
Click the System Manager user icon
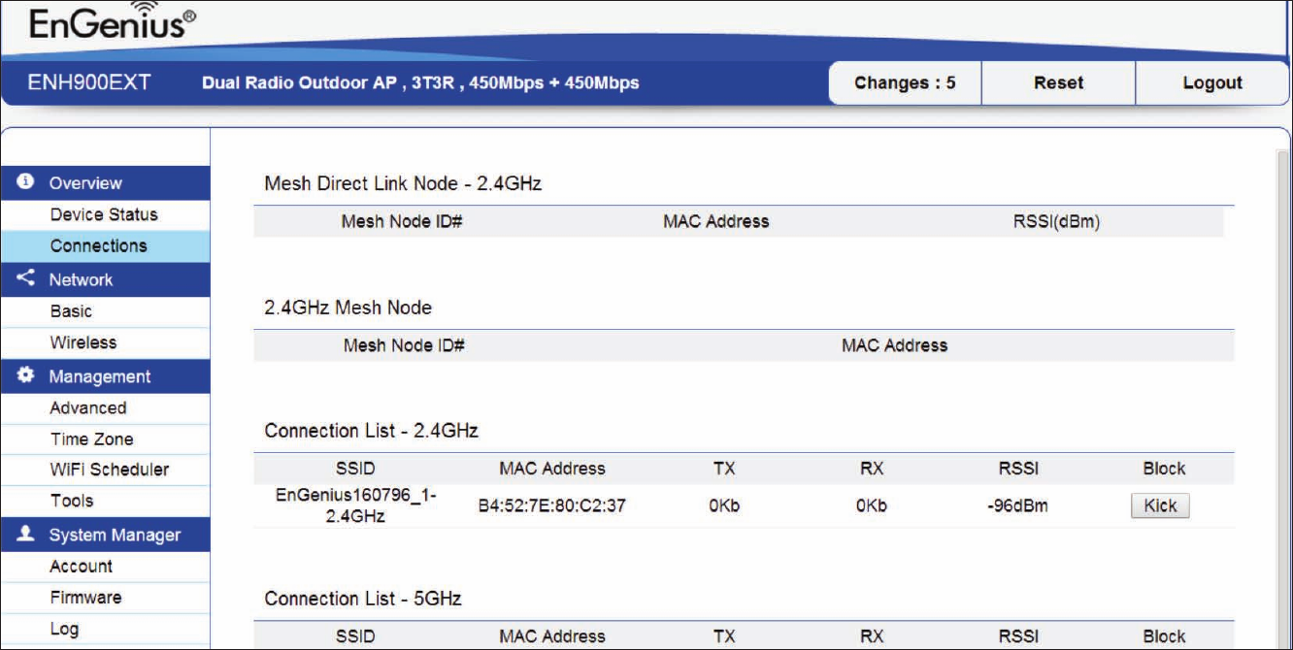[26, 535]
